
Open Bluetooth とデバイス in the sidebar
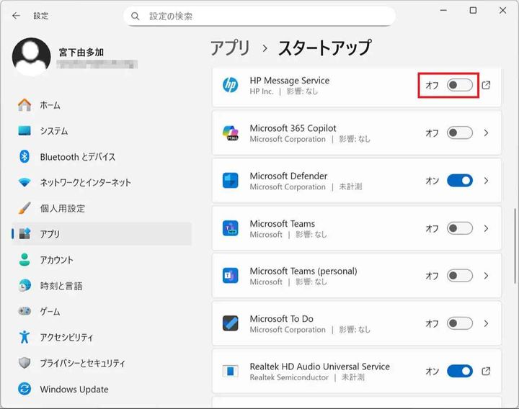pyautogui.click(x=77, y=157)
